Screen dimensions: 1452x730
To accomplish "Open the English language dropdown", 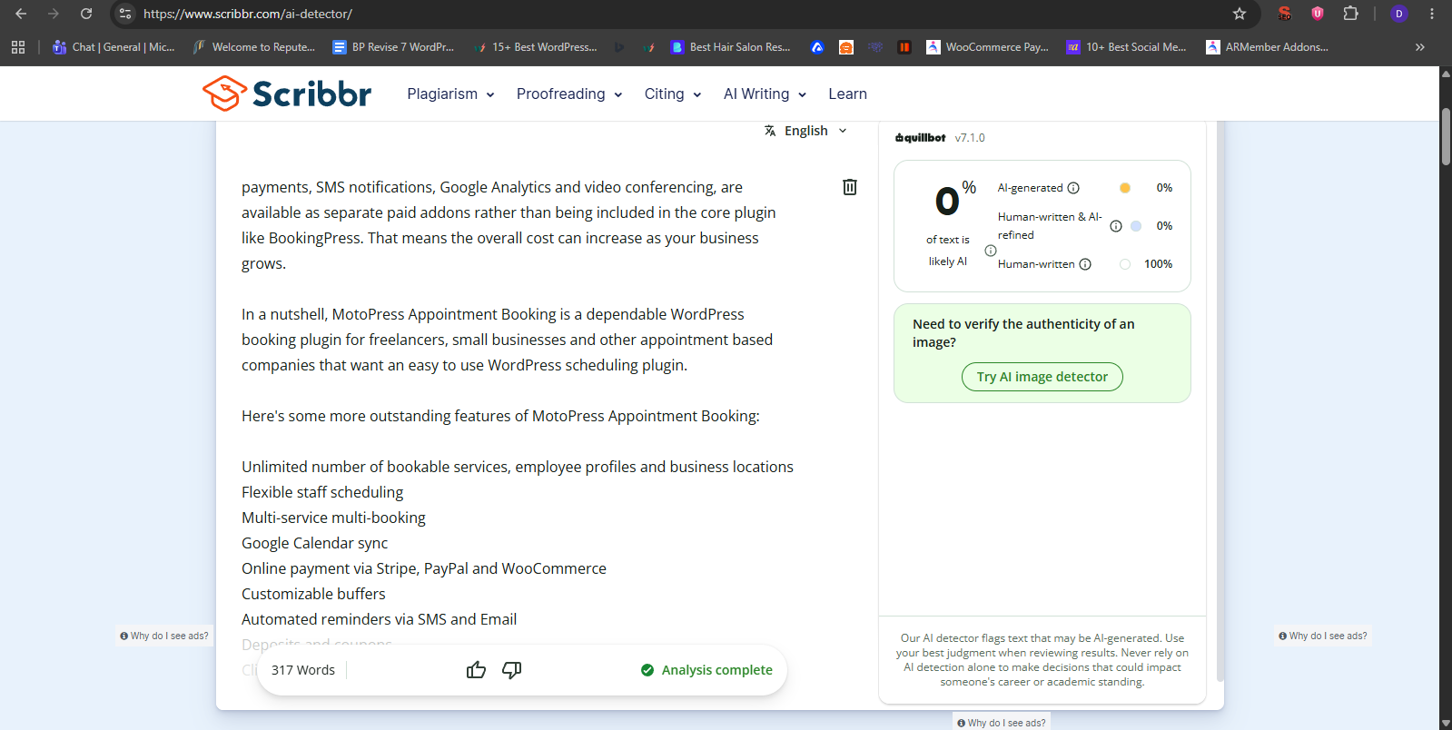I will [807, 131].
